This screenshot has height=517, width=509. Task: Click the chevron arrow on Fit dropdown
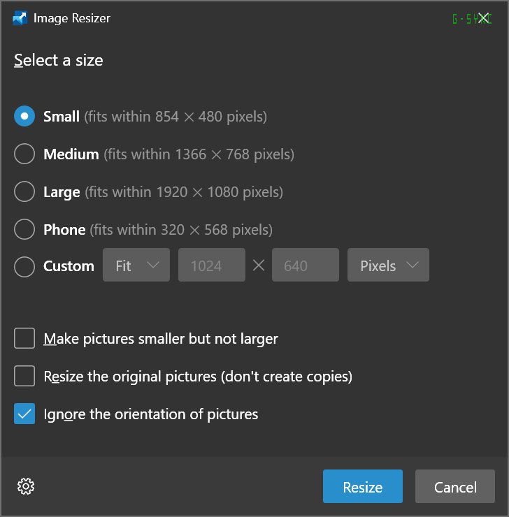coord(153,265)
